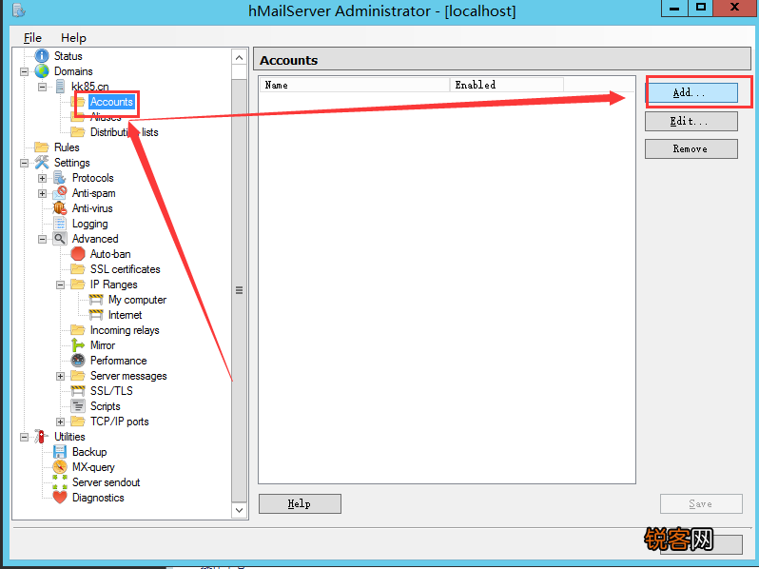Open the File menu

pos(32,38)
